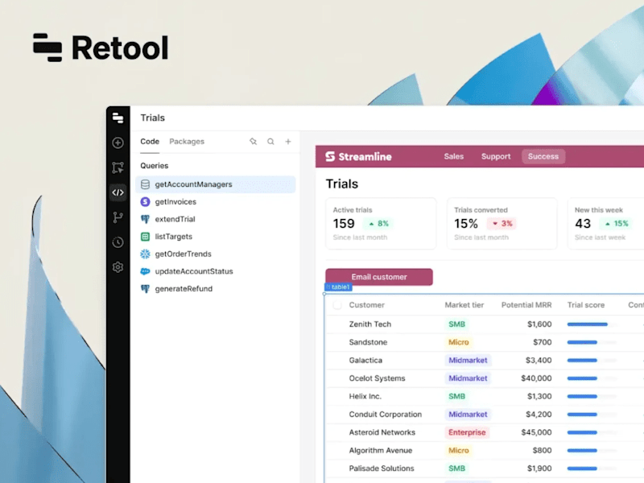Open the Sales nav item
Screen dimensions: 644x483
pos(453,156)
